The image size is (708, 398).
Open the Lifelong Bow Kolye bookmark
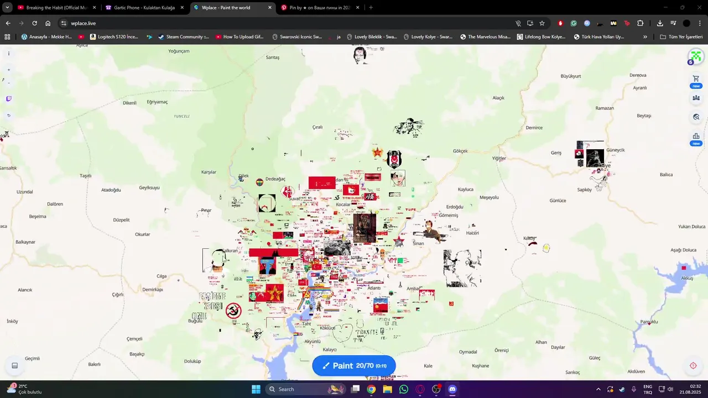pyautogui.click(x=541, y=37)
